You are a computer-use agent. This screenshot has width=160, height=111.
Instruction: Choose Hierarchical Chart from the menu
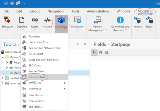click(x=44, y=42)
